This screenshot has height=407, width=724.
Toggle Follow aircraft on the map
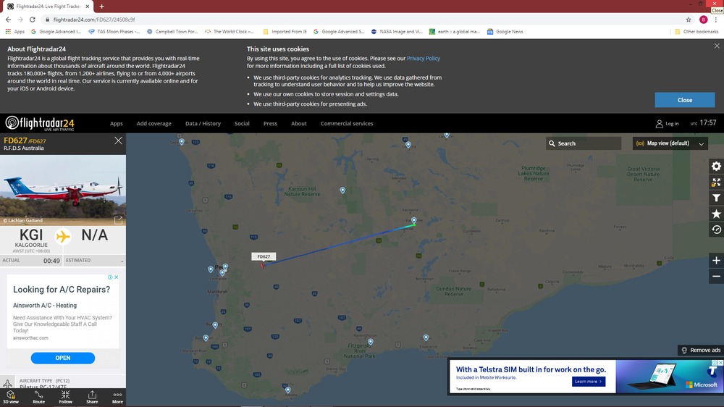pyautogui.click(x=65, y=396)
